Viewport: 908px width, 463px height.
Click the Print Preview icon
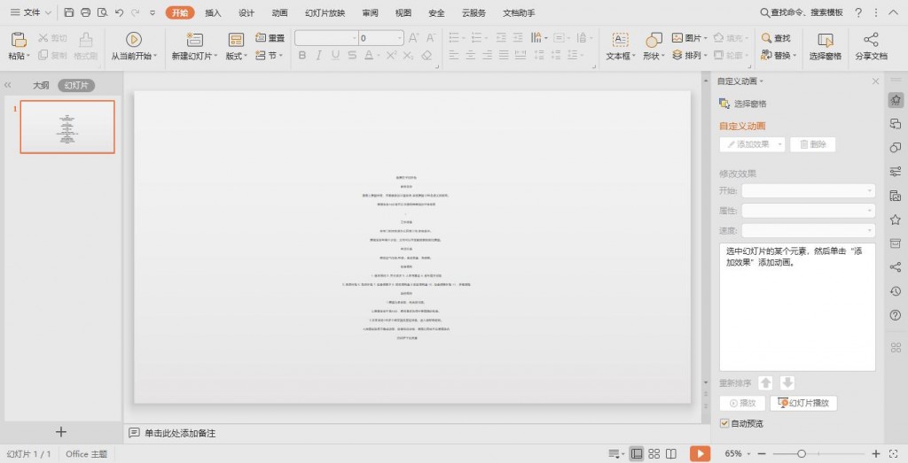pyautogui.click(x=103, y=12)
